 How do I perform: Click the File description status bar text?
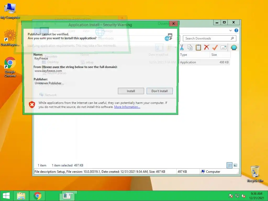100,172
